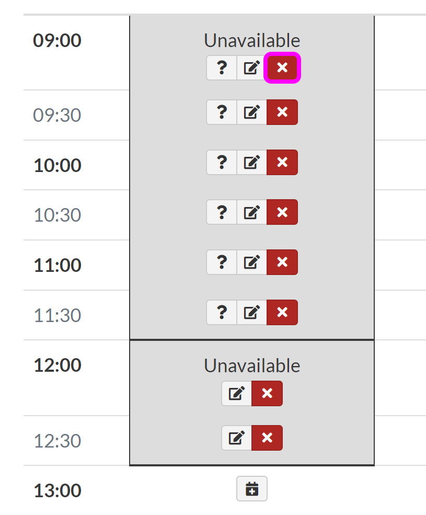Screen dimensions: 426x515
Task: Delete the 12:00 unavailable slot
Action: click(267, 393)
